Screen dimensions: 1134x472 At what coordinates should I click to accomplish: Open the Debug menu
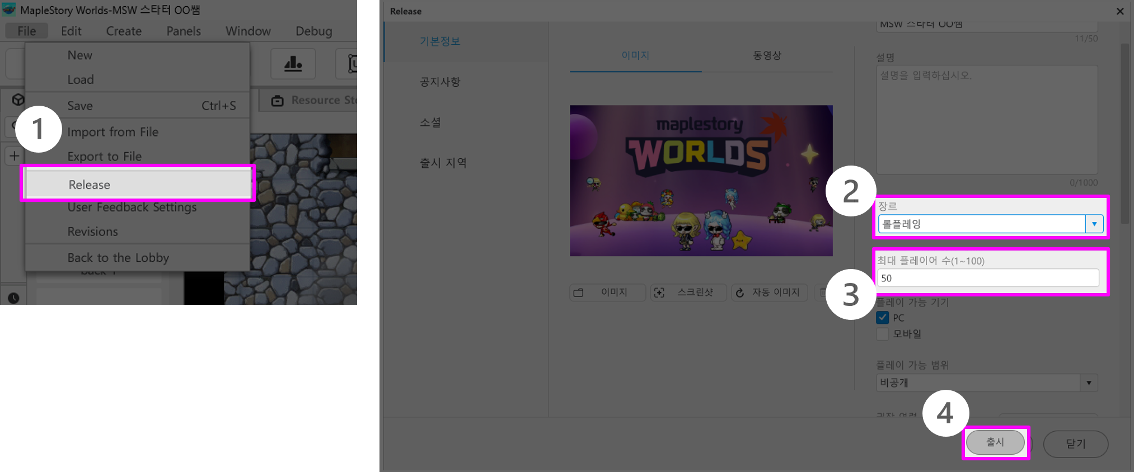tap(313, 31)
